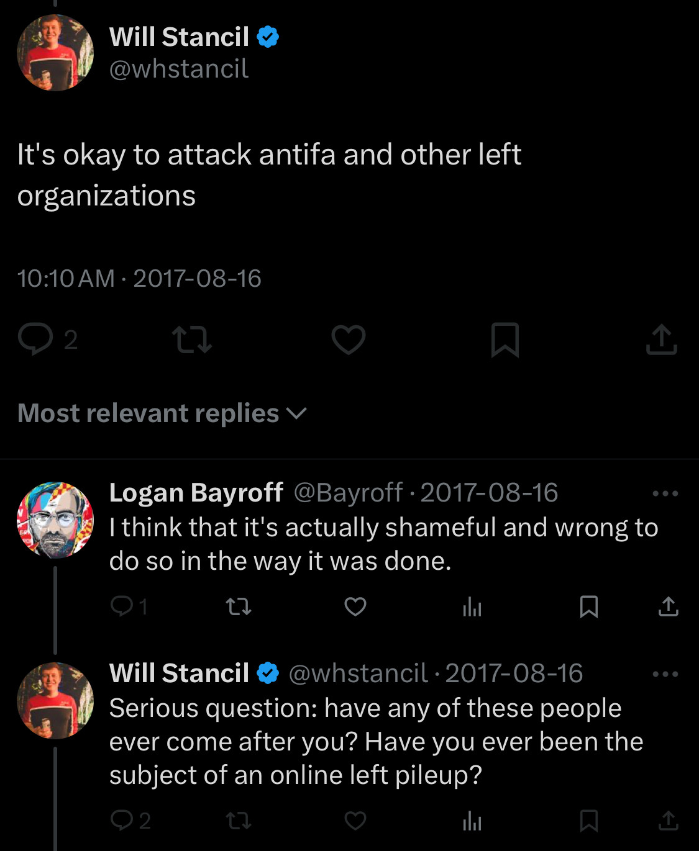The height and width of the screenshot is (851, 699).
Task: Repost Logan Bayroff's reply
Action: (239, 606)
